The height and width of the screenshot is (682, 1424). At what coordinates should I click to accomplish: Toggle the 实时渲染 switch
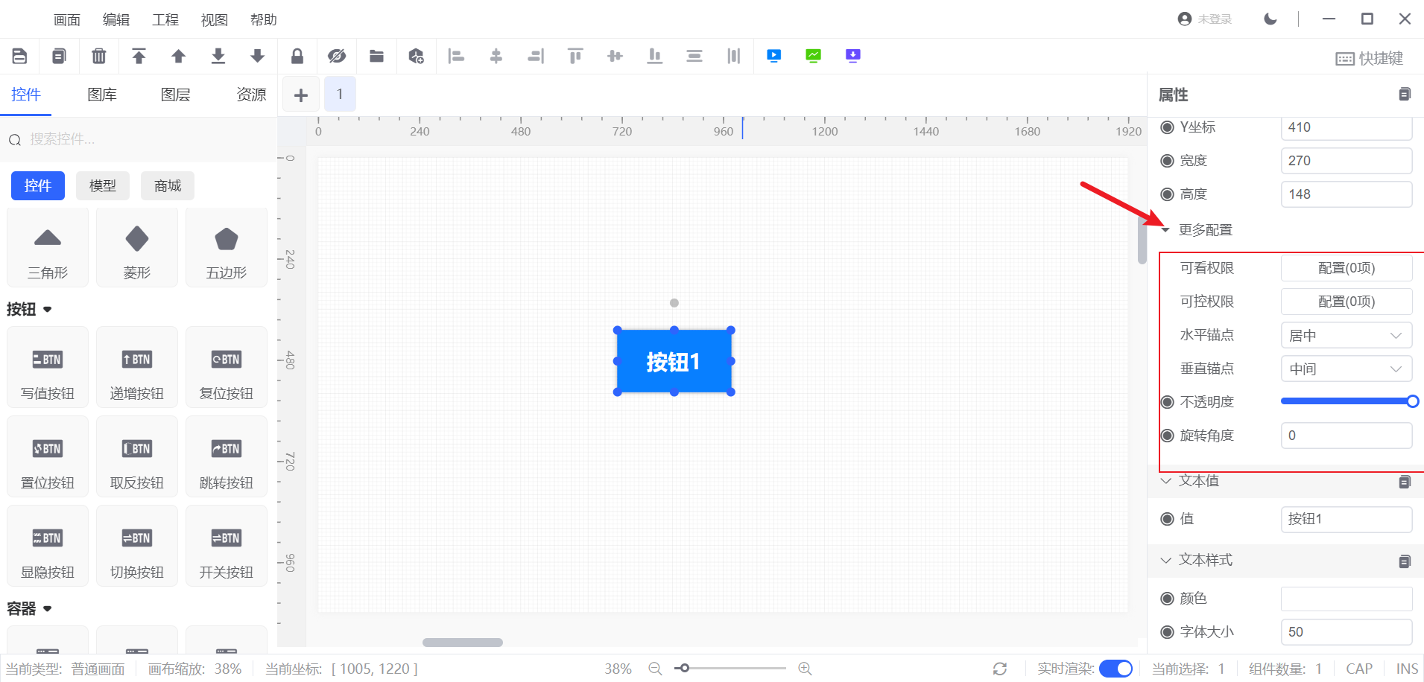[x=1115, y=669]
